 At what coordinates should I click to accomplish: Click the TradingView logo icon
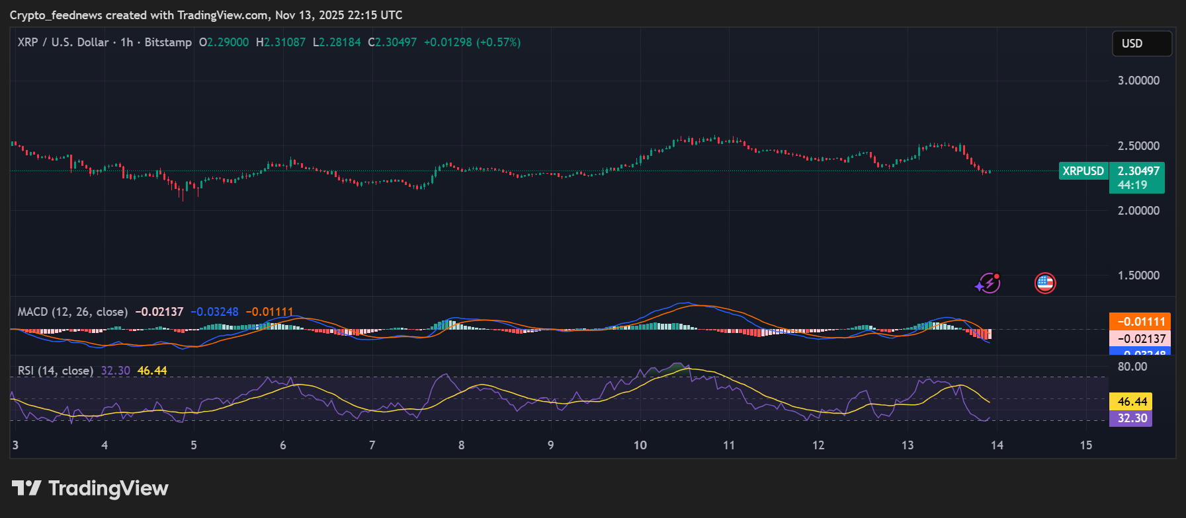tap(26, 488)
